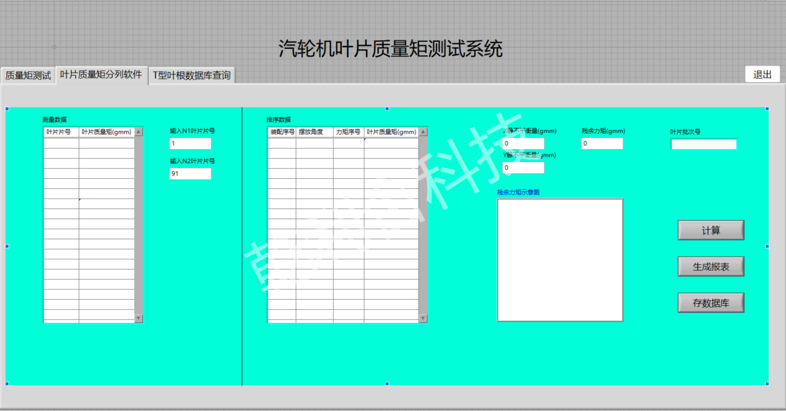Open the T型叶根数据库查询 tab
Viewport: 786px width, 411px height.
tap(191, 75)
